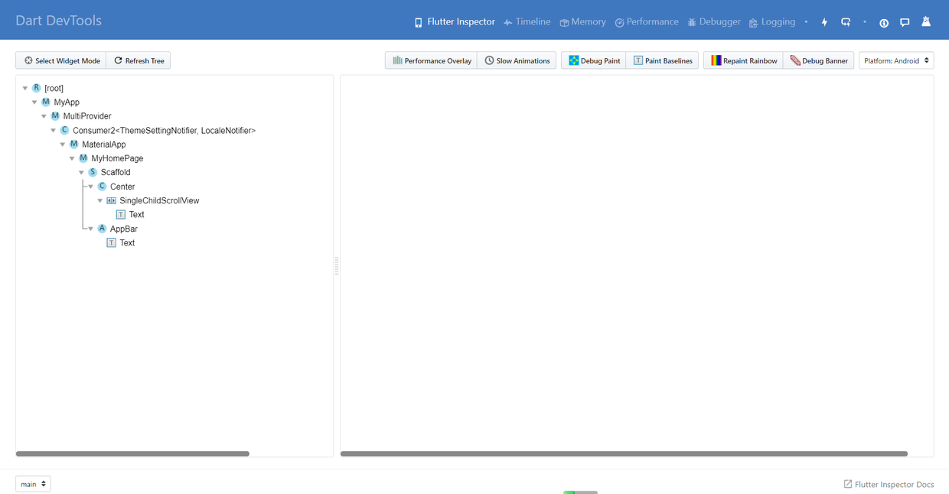Switch to the Debugger tab
The height and width of the screenshot is (494, 949).
(714, 22)
